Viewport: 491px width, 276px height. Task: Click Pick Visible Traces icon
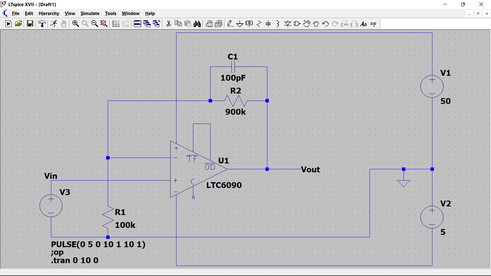116,24
